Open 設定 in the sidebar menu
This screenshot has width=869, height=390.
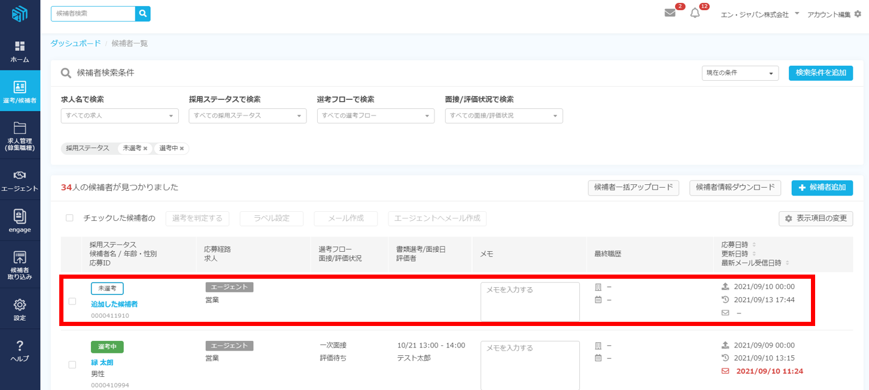tap(20, 309)
